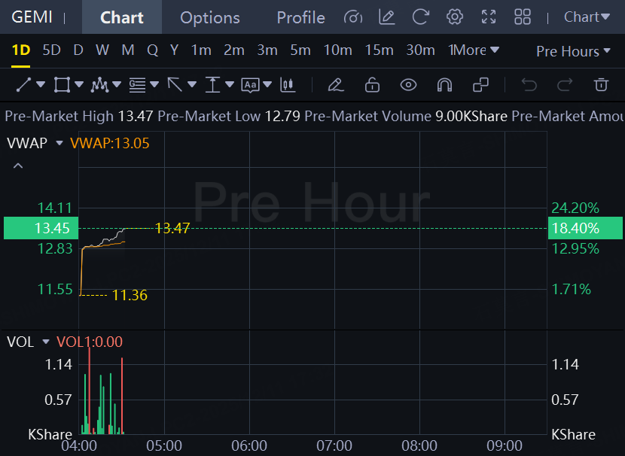Viewport: 625px width, 456px height.
Task: Collapse the indicator legend with the chevron
Action: (x=18, y=166)
